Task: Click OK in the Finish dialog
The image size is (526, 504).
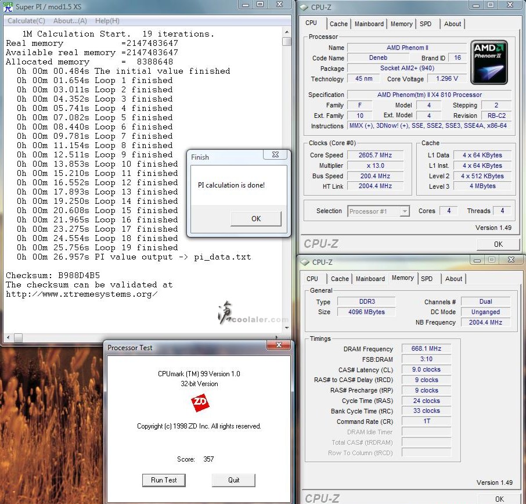Action: pyautogui.click(x=256, y=219)
